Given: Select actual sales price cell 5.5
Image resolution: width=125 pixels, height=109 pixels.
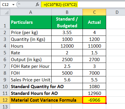Looking at the screenshot, I should [94, 80].
